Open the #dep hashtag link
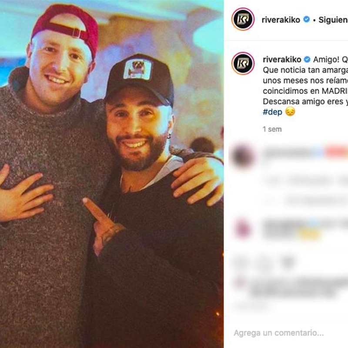The width and height of the screenshot is (348, 348). (272, 112)
